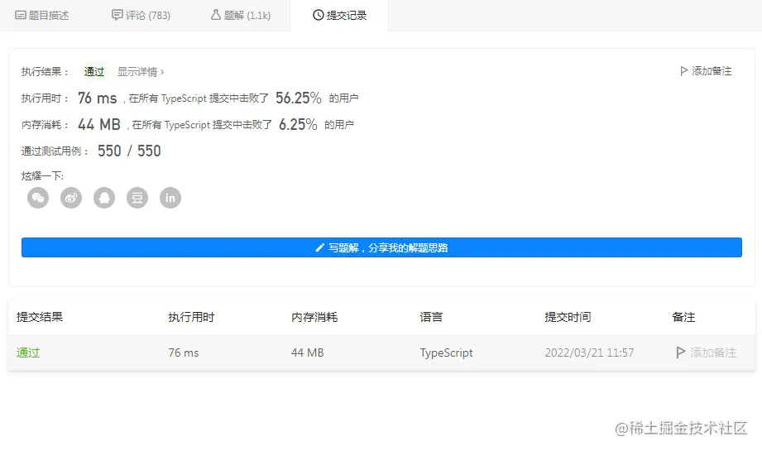The image size is (762, 451).
Task: Click 写题解，分享我的解题思路 blue button
Action: coord(381,247)
